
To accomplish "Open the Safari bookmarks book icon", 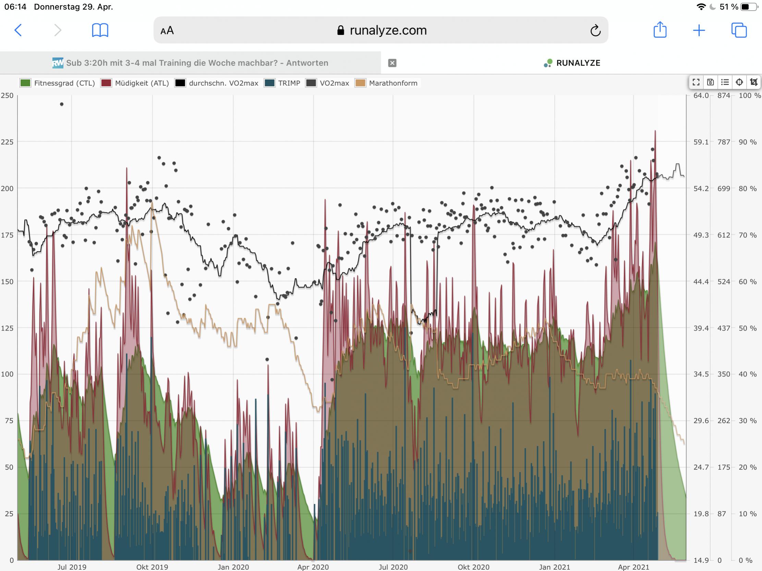I will [x=100, y=30].
